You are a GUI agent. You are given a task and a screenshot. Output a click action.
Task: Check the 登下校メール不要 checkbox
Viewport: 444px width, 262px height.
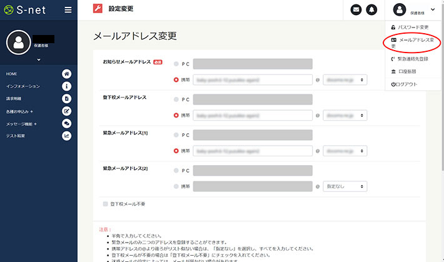click(x=105, y=204)
